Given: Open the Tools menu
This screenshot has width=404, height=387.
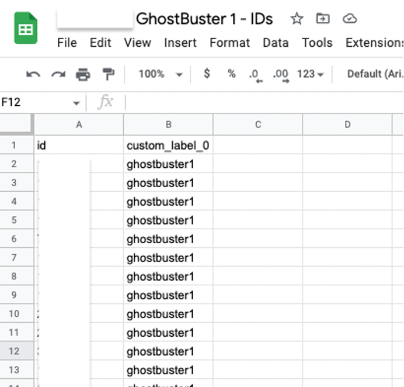Looking at the screenshot, I should click(x=317, y=43).
